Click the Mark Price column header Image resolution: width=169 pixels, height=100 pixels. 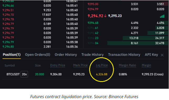[80, 65]
